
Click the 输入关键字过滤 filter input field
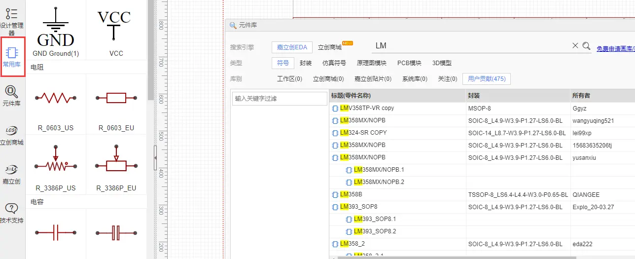click(x=280, y=99)
